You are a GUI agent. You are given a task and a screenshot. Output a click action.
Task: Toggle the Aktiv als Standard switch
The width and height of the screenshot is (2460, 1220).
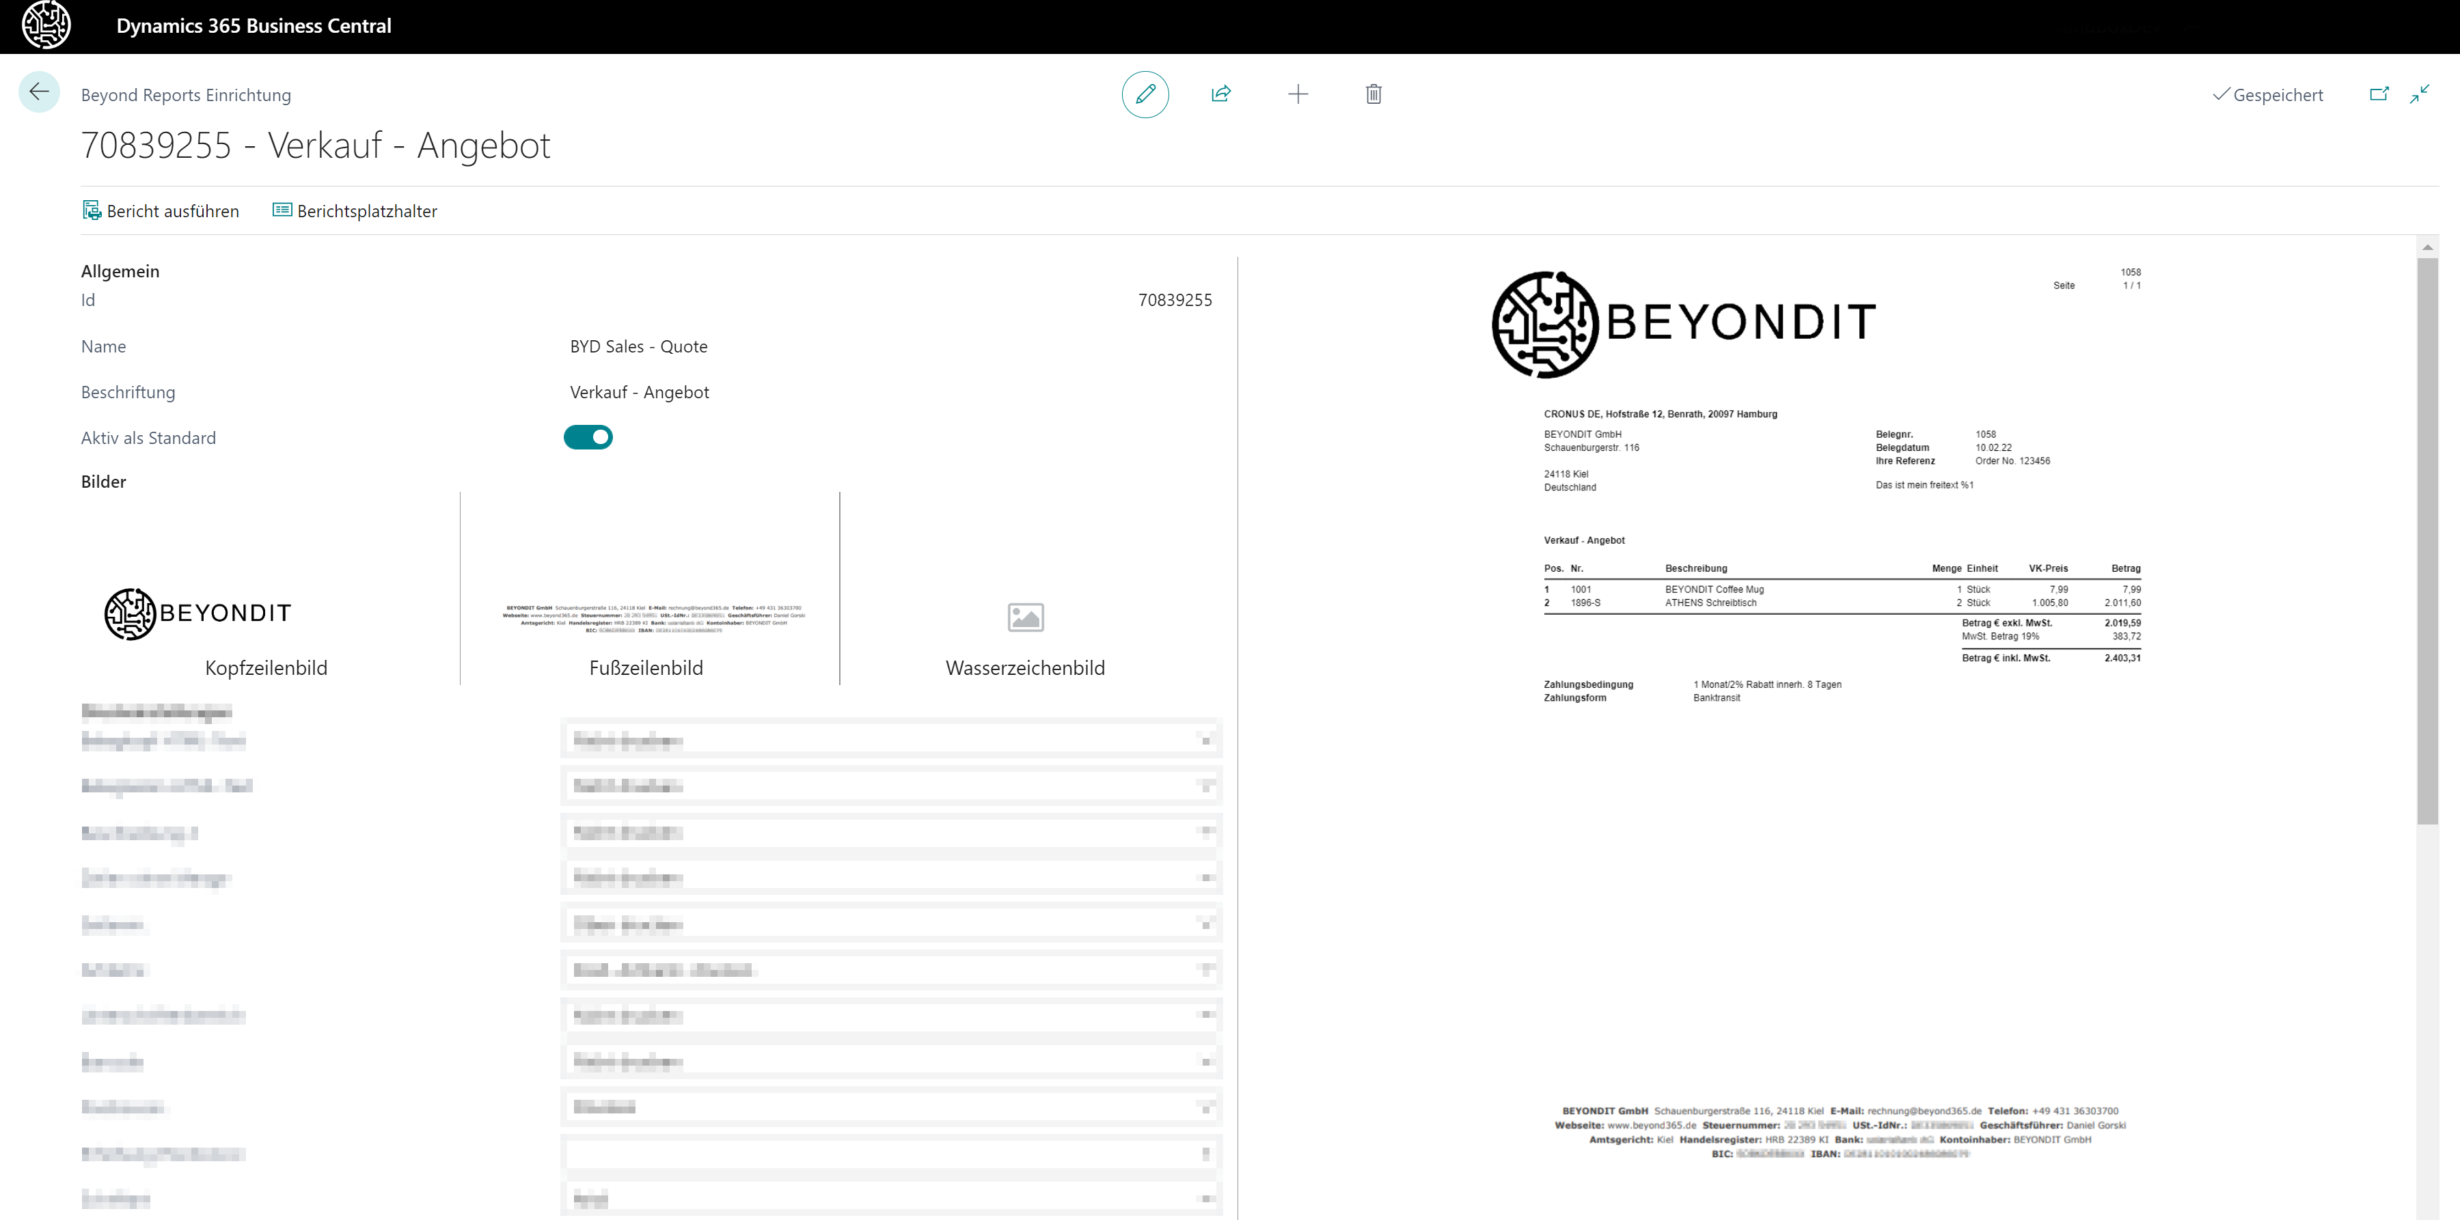pos(587,437)
